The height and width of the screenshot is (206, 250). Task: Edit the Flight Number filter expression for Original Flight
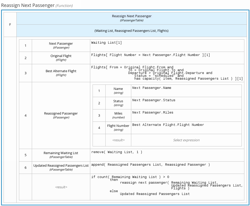coord(167,58)
